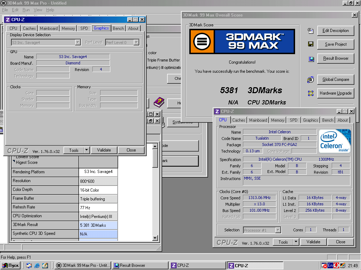Click Result Browser taskbar button
The width and height of the screenshot is (361, 270).
click(140, 265)
